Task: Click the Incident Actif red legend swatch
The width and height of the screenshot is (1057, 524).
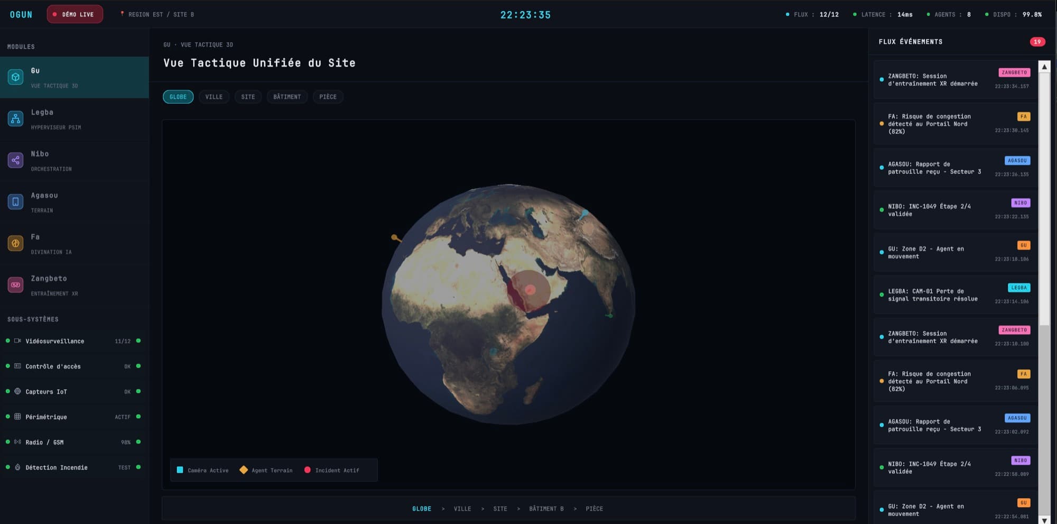Action: tap(308, 470)
